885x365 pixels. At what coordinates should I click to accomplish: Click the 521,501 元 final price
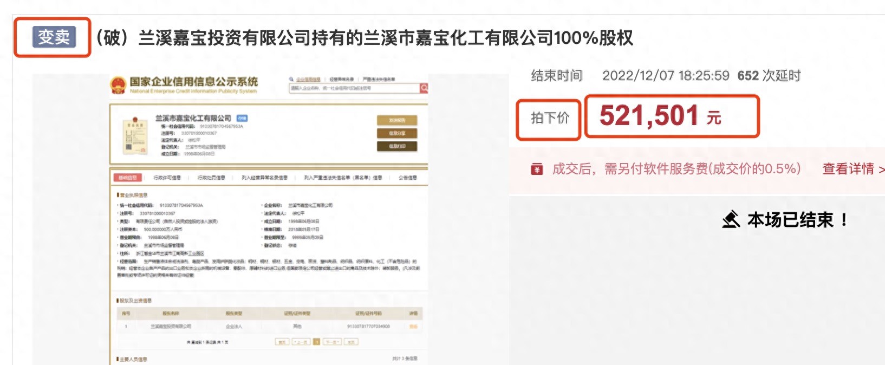[x=660, y=116]
